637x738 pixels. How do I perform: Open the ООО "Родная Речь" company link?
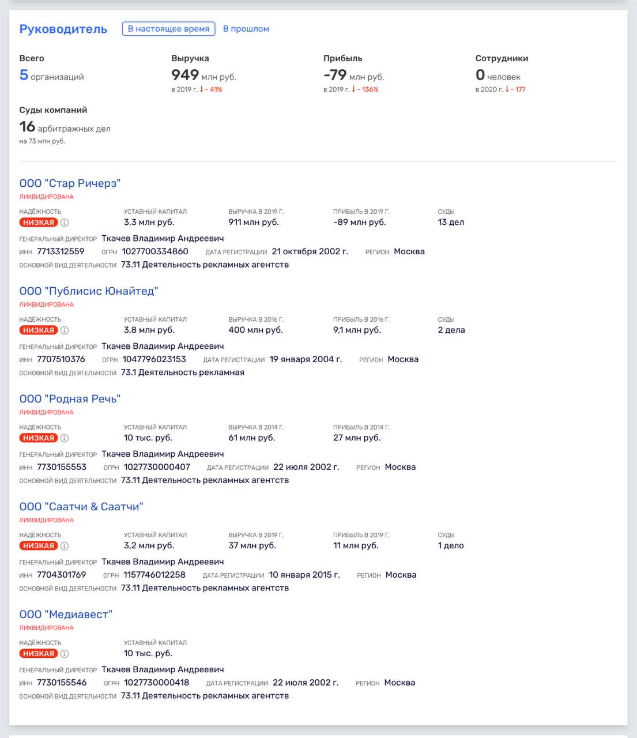[x=70, y=399]
